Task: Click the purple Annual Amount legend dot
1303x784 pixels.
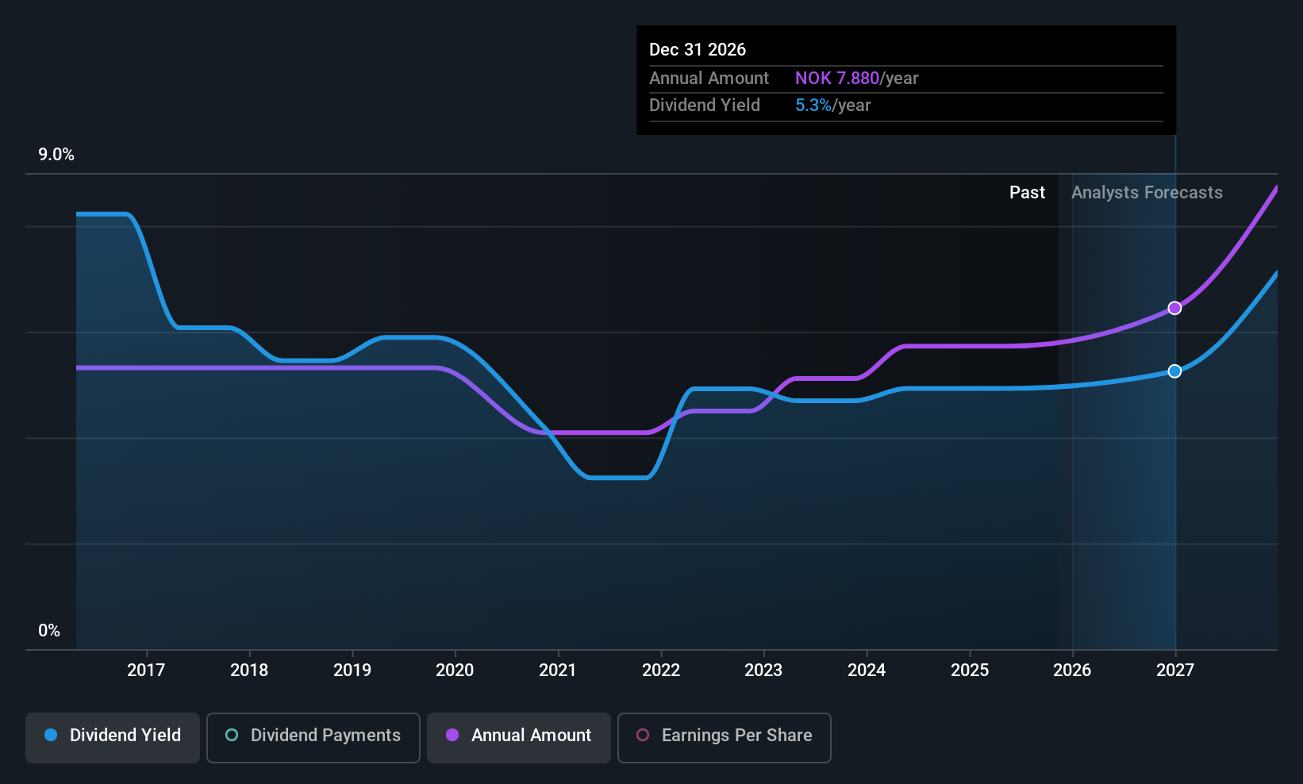Action: click(x=452, y=736)
